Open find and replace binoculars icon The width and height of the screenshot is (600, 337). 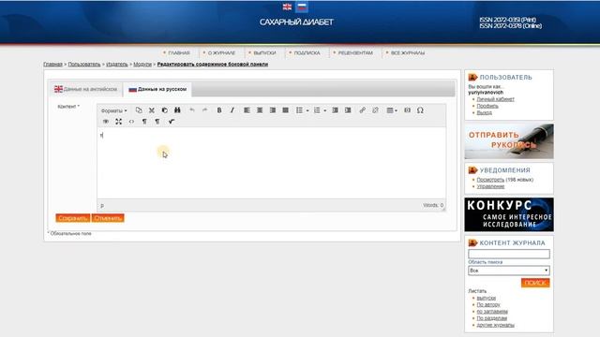click(x=177, y=110)
